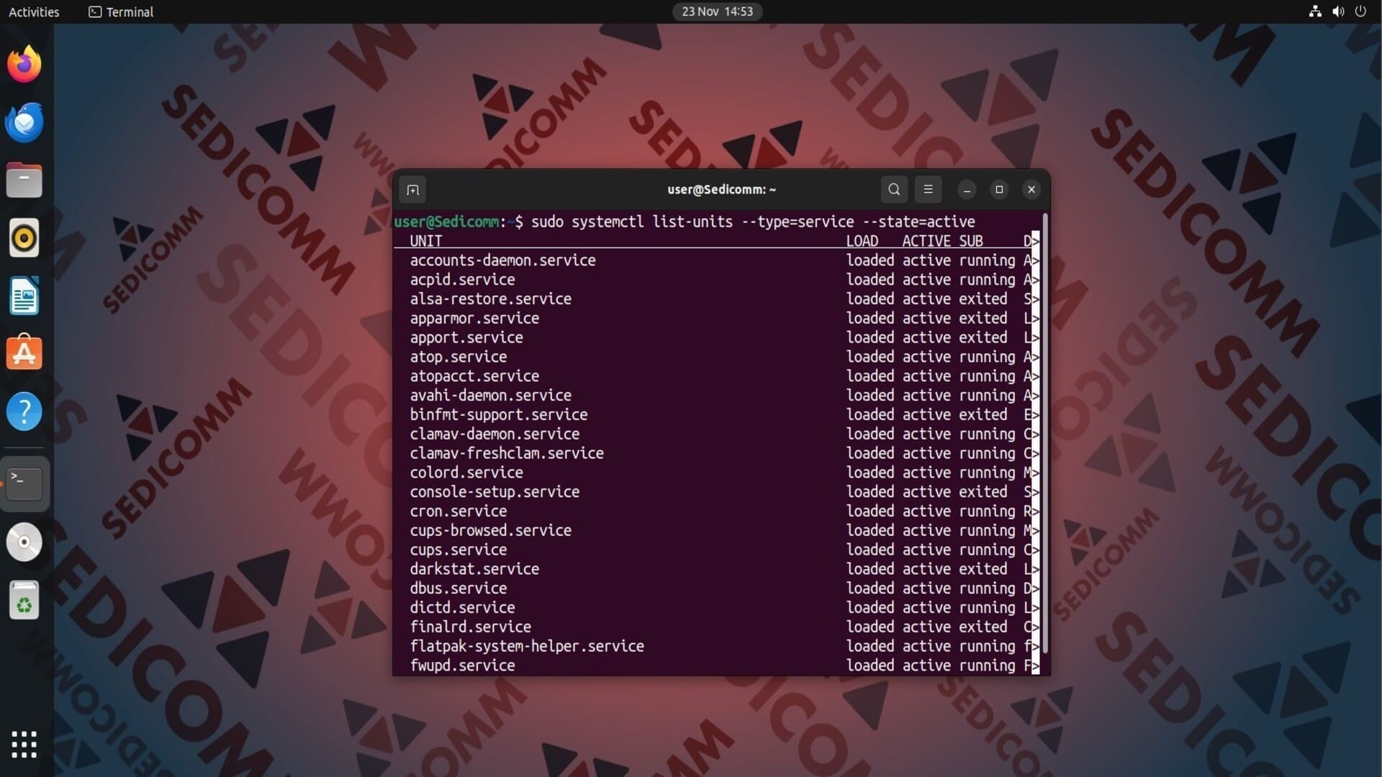The height and width of the screenshot is (777, 1382).
Task: Click atop.service in the output
Action: pyautogui.click(x=459, y=357)
